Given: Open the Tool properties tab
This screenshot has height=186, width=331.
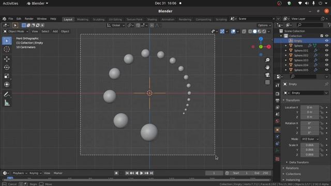Looking at the screenshot, I should [x=277, y=85].
